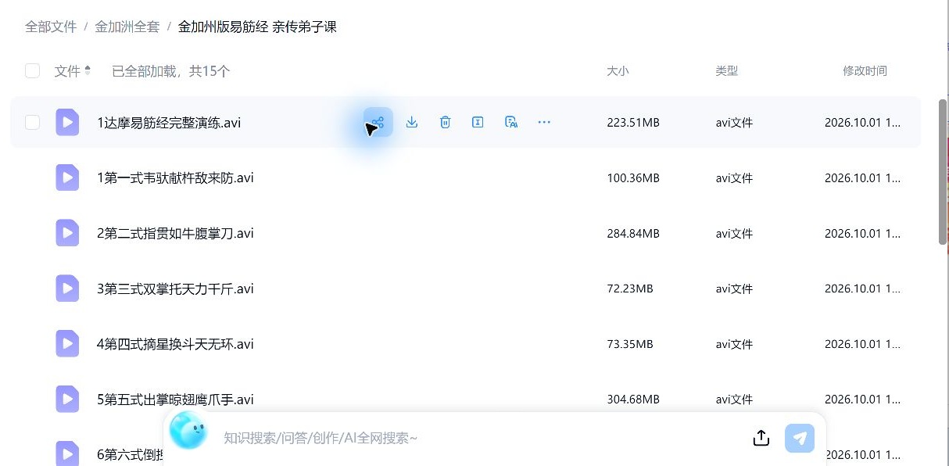This screenshot has width=949, height=466.
Task: Click the 223.51MB size value
Action: coord(633,123)
